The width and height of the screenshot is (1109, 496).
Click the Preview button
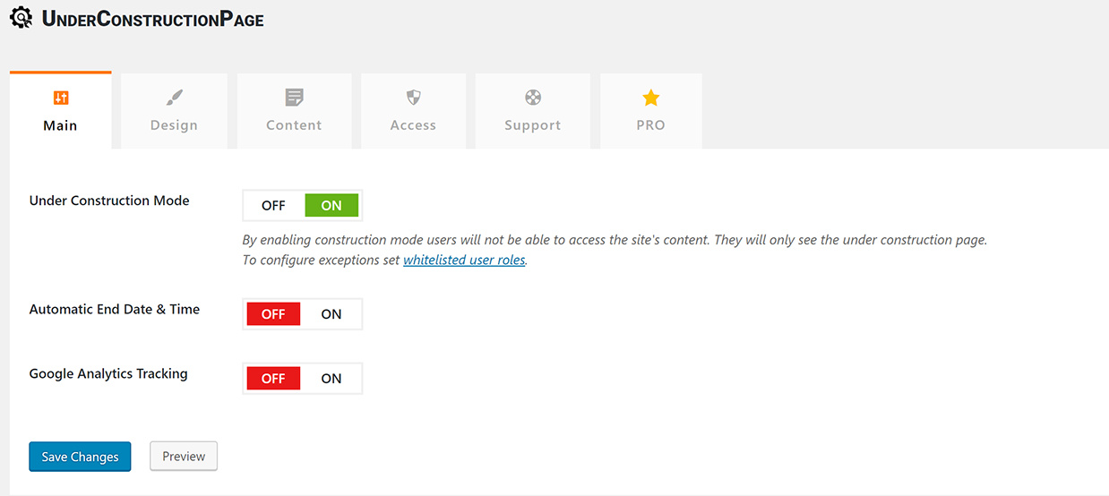[184, 457]
